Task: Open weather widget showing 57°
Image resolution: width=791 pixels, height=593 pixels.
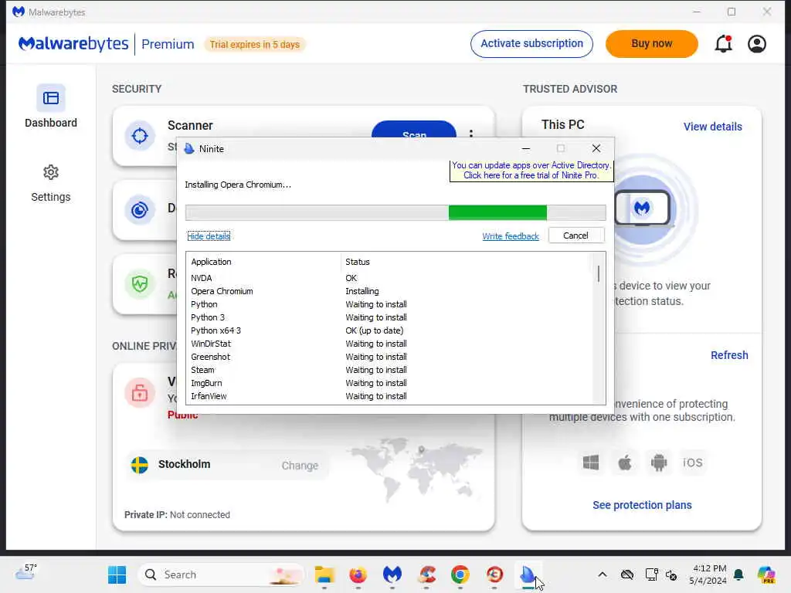Action: (x=26, y=572)
